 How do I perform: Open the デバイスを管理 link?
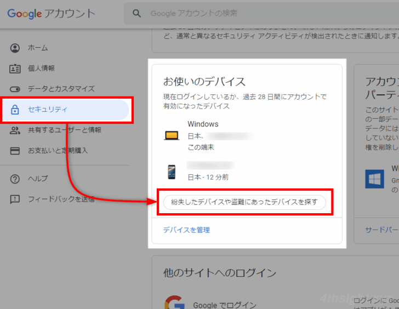click(x=186, y=230)
